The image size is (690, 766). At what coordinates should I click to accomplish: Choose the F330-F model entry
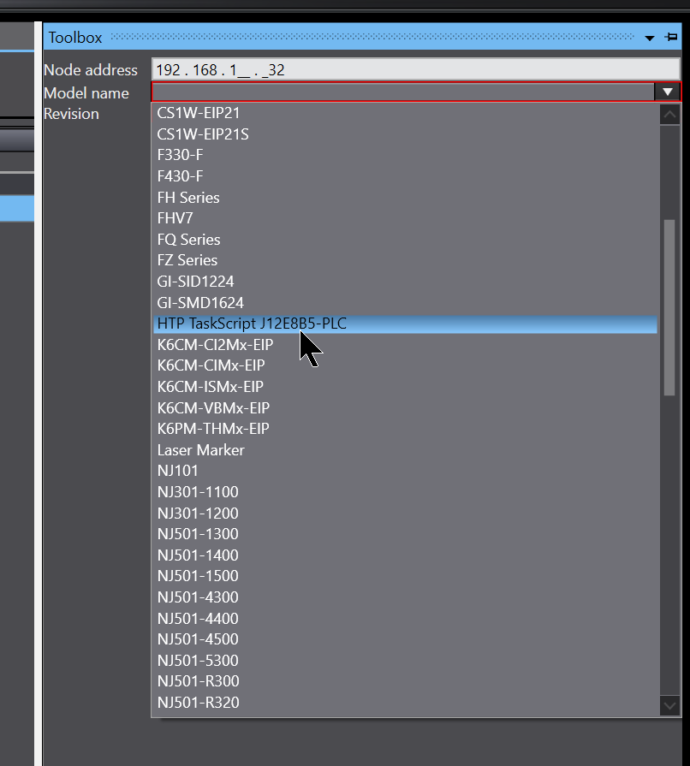click(405, 155)
